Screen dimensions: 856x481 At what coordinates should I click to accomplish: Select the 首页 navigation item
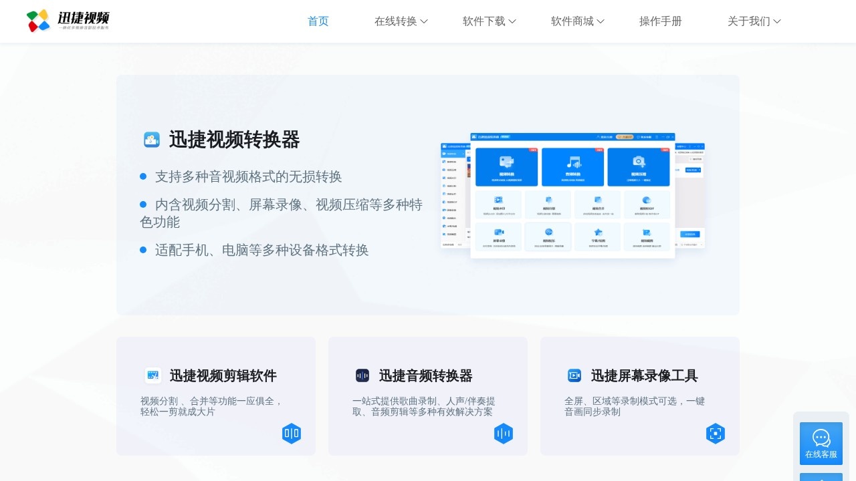tap(318, 21)
